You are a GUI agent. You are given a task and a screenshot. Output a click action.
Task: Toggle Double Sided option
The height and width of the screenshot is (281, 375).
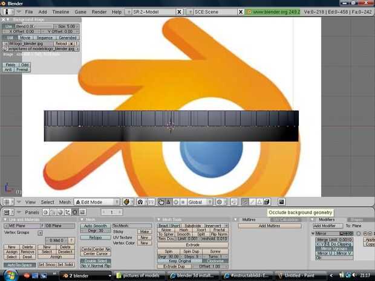(x=96, y=261)
